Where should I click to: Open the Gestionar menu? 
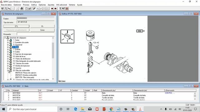point(17,5)
